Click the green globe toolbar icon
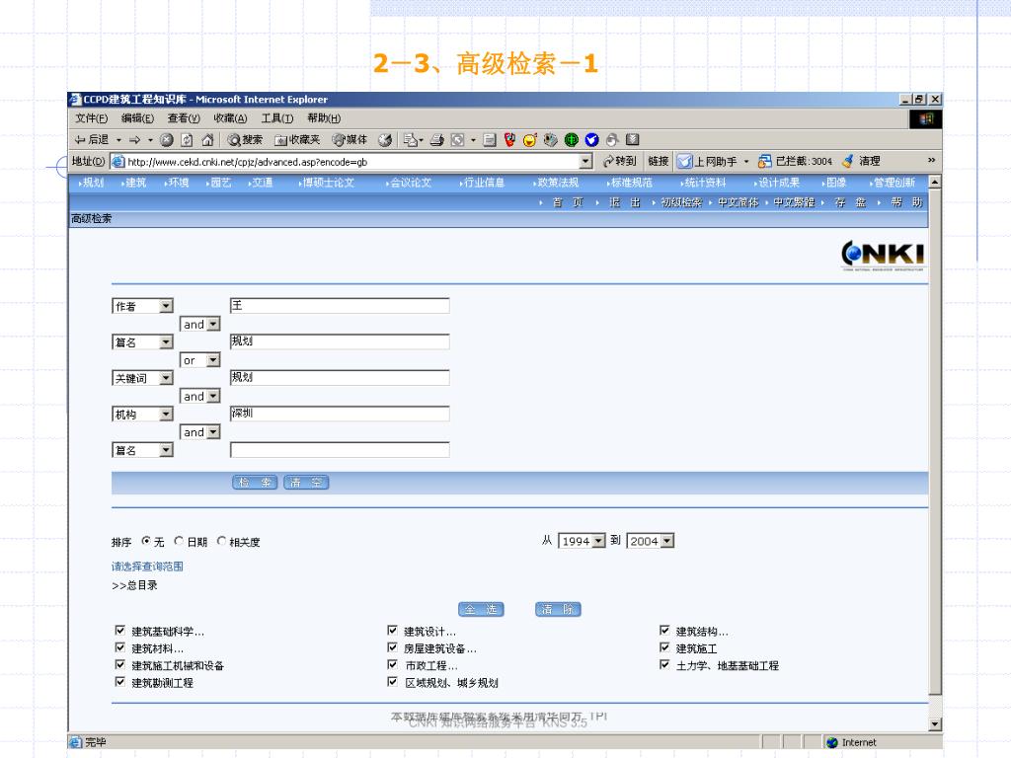 (x=572, y=140)
